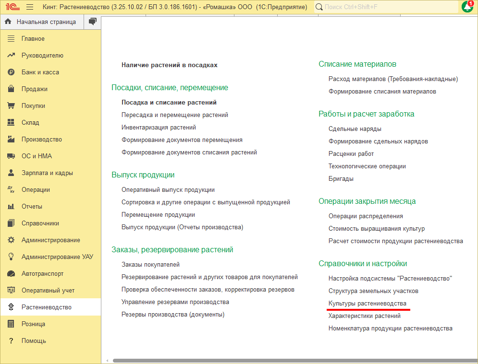The height and width of the screenshot is (364, 478).
Task: Click the Банк и касса coin icon
Action: pos(12,72)
